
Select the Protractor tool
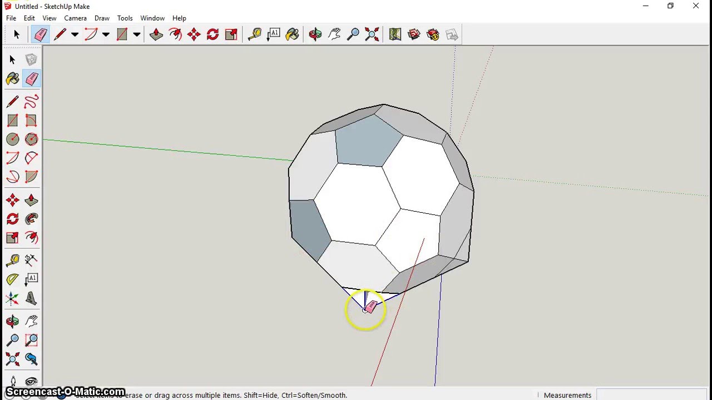(12, 279)
